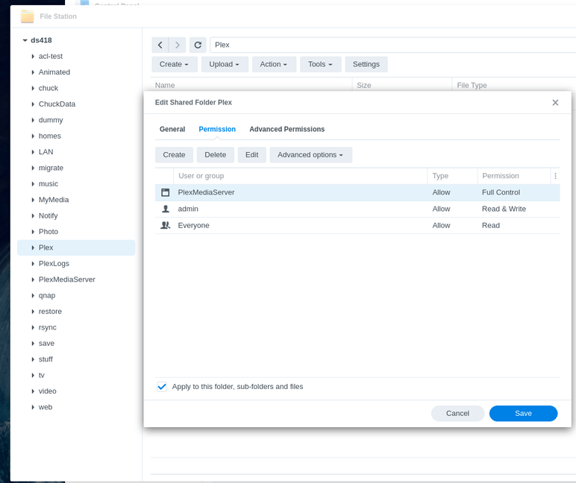The height and width of the screenshot is (483, 576).
Task: Select the music folder
Action: (x=48, y=184)
